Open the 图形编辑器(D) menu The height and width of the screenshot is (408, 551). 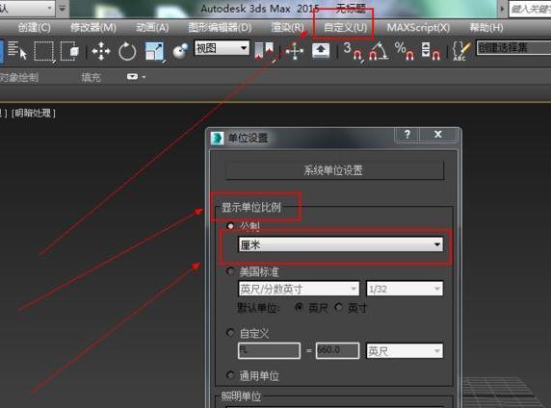click(220, 27)
